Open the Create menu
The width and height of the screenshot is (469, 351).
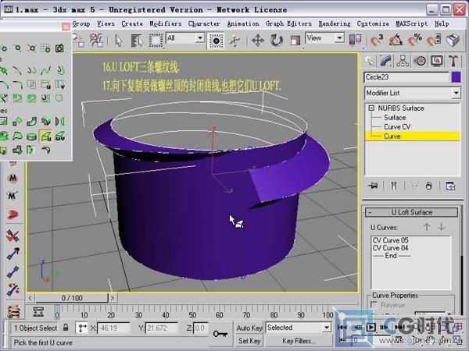[132, 23]
